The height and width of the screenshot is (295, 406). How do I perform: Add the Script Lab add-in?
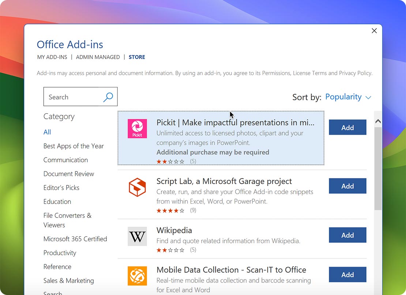[x=347, y=186]
